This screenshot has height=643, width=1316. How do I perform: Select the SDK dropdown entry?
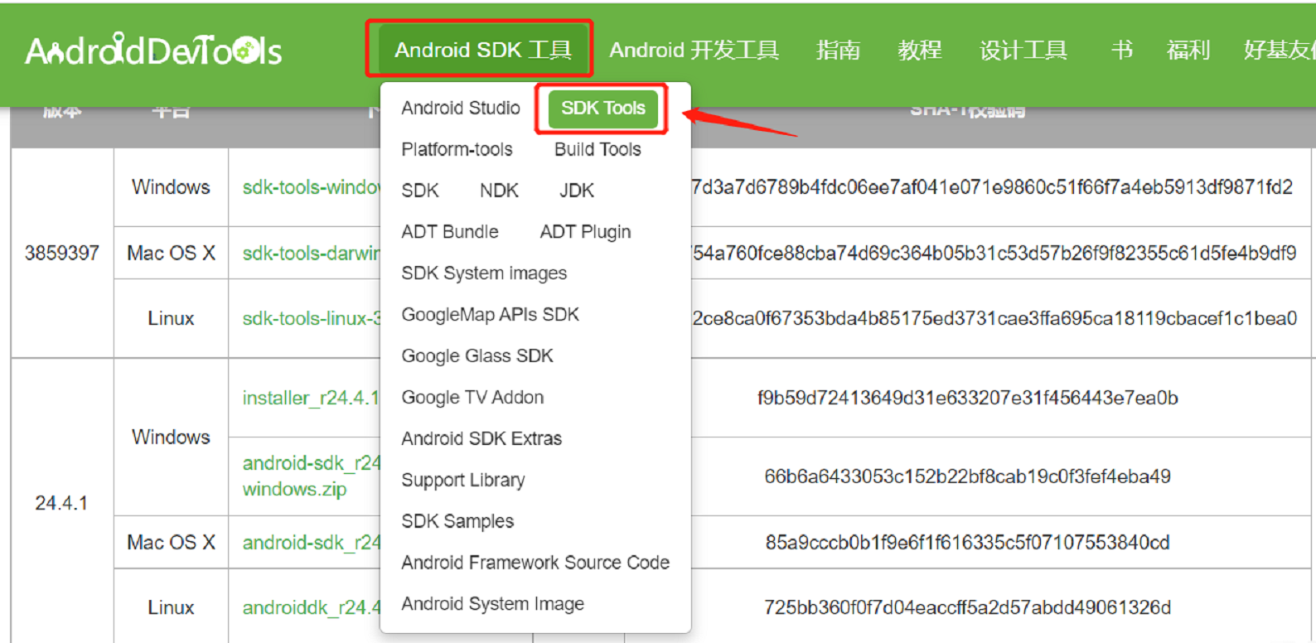[420, 191]
